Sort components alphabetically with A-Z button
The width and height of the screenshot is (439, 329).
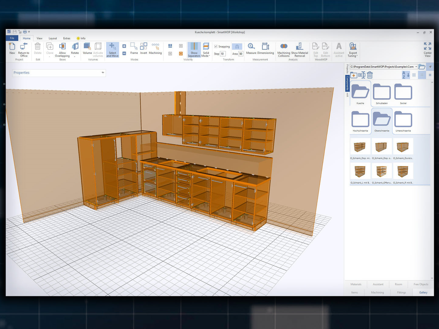pos(406,75)
